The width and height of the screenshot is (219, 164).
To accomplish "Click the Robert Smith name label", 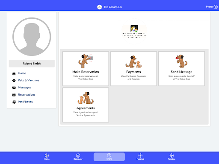I will (x=32, y=64).
